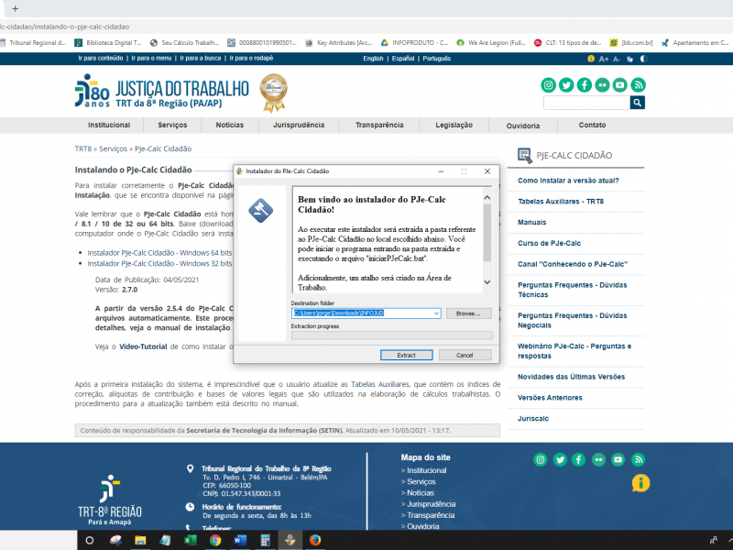Toggle the high contrast icon

tap(644, 59)
